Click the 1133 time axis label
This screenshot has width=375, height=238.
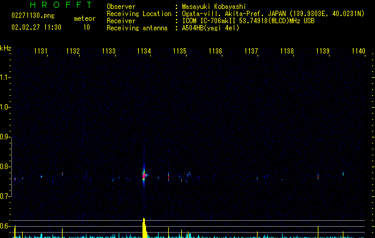click(x=109, y=51)
